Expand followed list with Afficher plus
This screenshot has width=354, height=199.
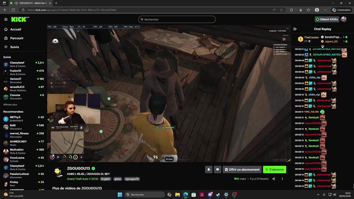point(10,104)
